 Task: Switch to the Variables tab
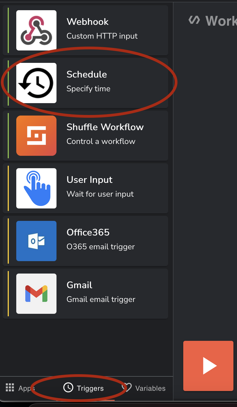coord(150,388)
